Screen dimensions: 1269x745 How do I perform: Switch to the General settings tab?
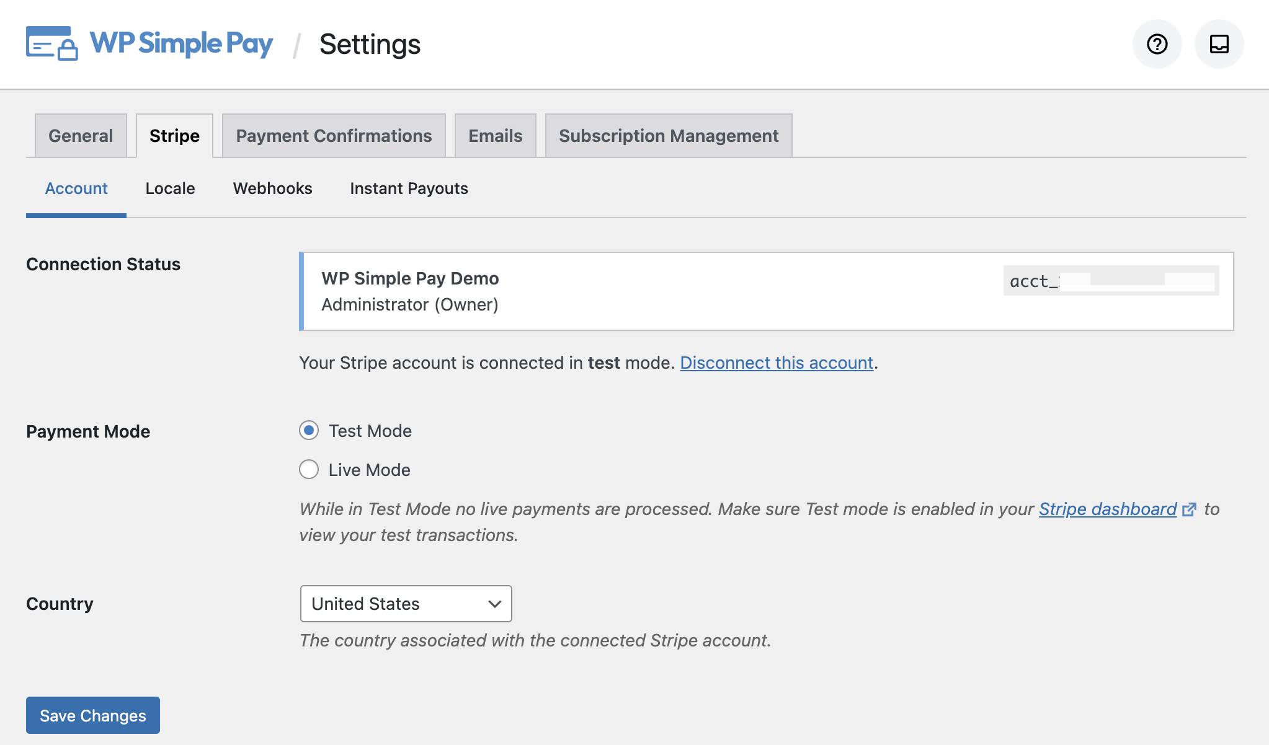[81, 136]
